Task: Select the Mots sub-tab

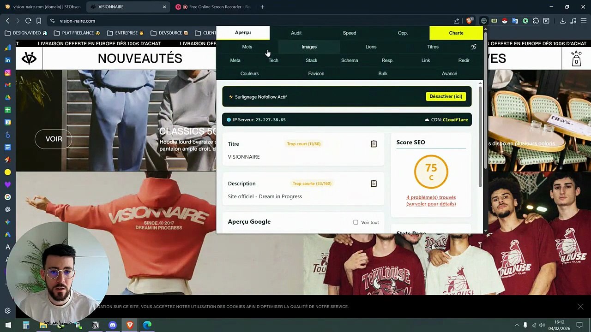Action: pyautogui.click(x=247, y=47)
